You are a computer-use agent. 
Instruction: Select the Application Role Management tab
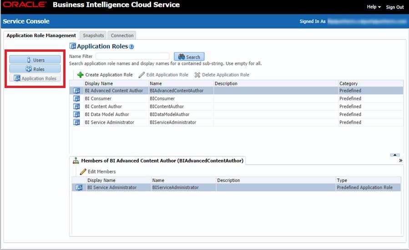(x=41, y=35)
